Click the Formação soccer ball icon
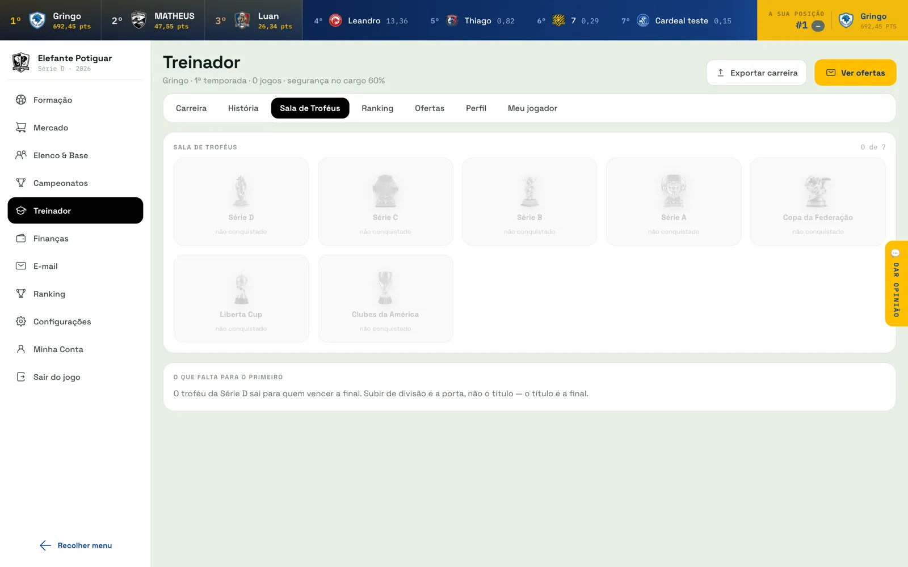 [21, 100]
